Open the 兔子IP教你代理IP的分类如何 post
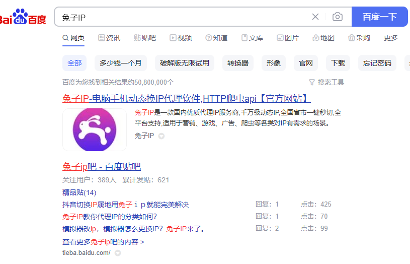The width and height of the screenshot is (410, 264). [110, 217]
